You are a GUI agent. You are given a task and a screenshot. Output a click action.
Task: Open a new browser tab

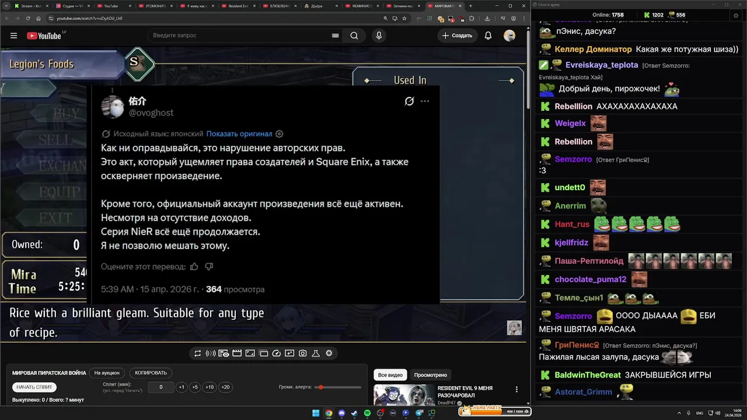point(472,6)
